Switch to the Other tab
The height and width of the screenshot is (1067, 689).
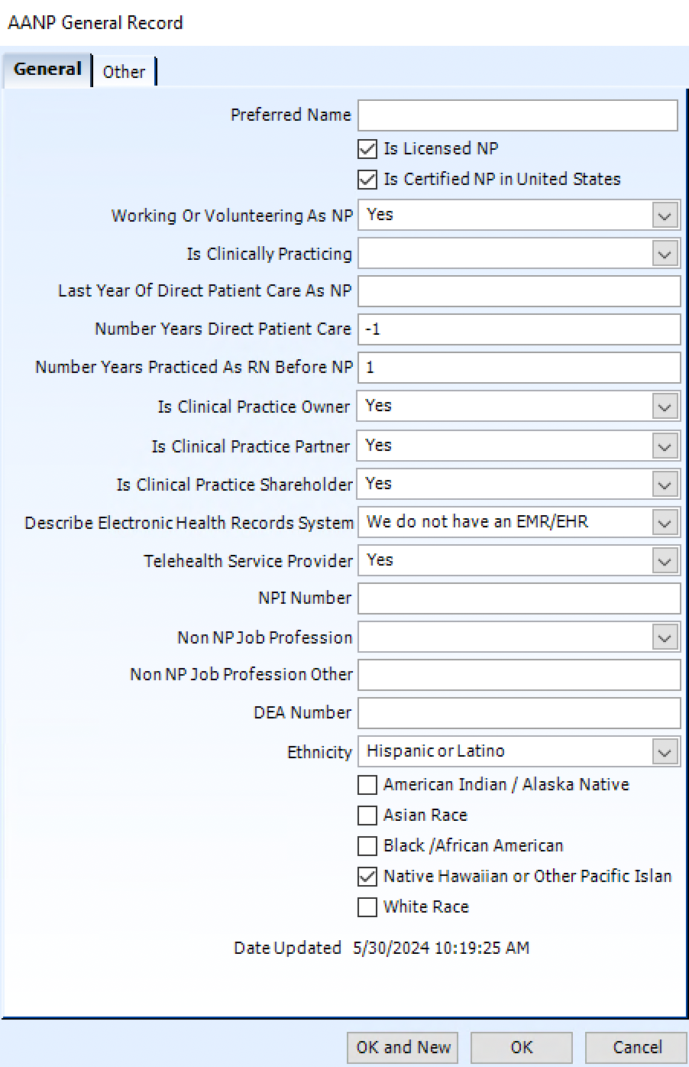coord(124,72)
